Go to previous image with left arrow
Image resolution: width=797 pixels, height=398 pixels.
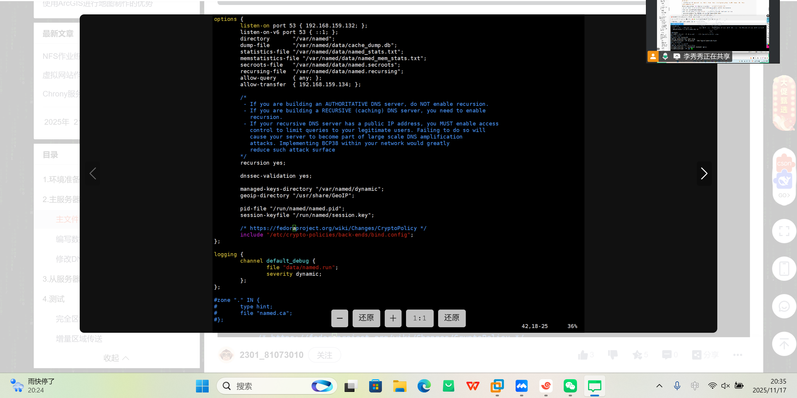[93, 173]
